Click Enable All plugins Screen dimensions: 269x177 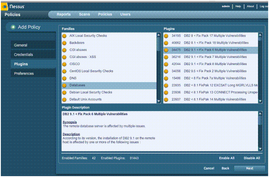[x=227, y=158]
